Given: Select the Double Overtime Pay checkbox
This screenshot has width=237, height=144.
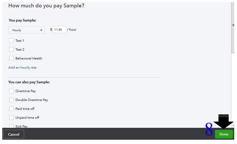Looking at the screenshot, I should click(11, 100).
